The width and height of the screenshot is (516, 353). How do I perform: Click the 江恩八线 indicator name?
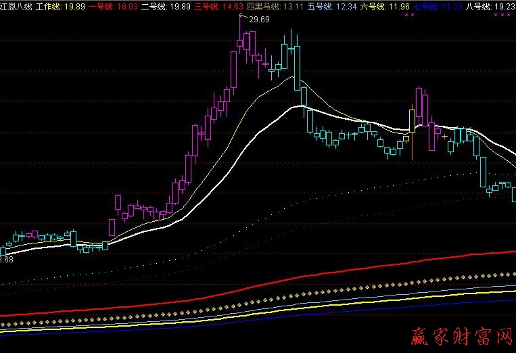(16, 6)
